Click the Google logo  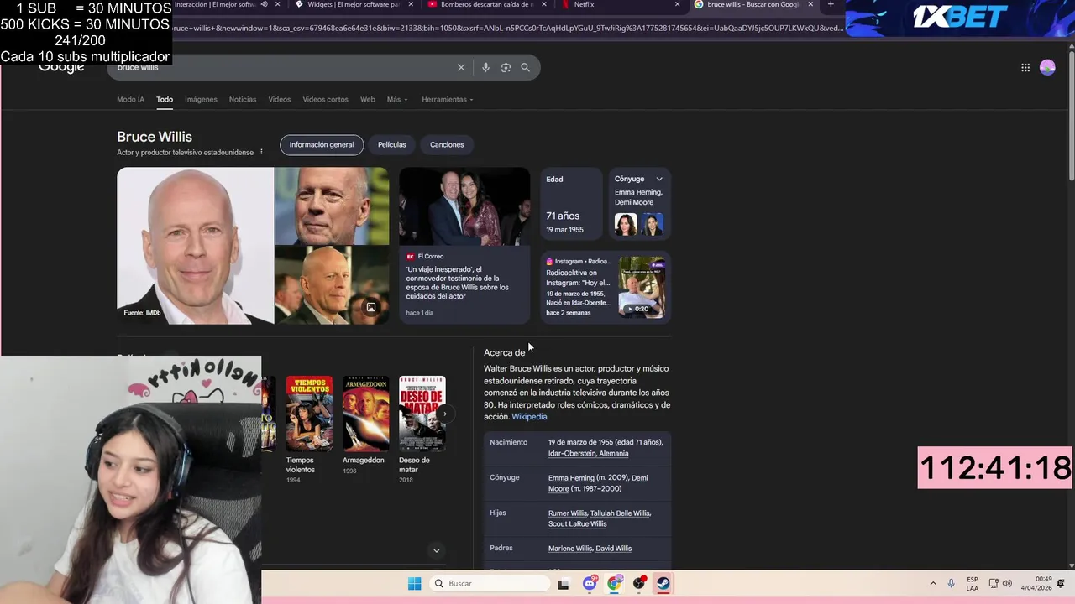(x=61, y=68)
